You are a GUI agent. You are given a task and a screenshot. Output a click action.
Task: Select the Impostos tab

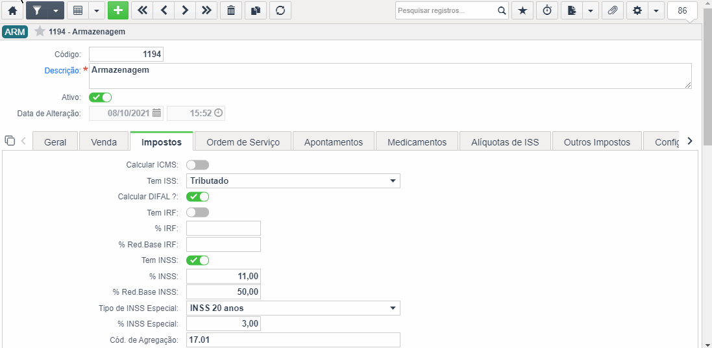[x=162, y=142]
